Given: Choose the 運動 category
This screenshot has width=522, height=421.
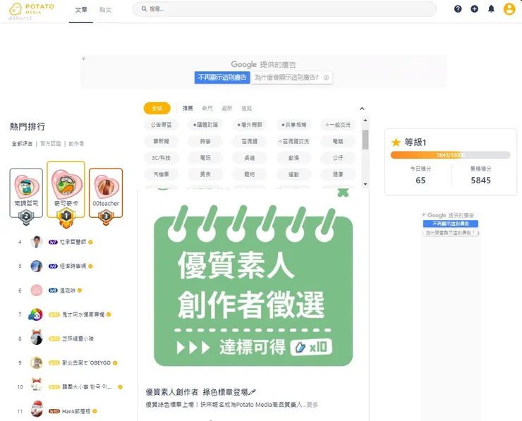Looking at the screenshot, I should 293,174.
